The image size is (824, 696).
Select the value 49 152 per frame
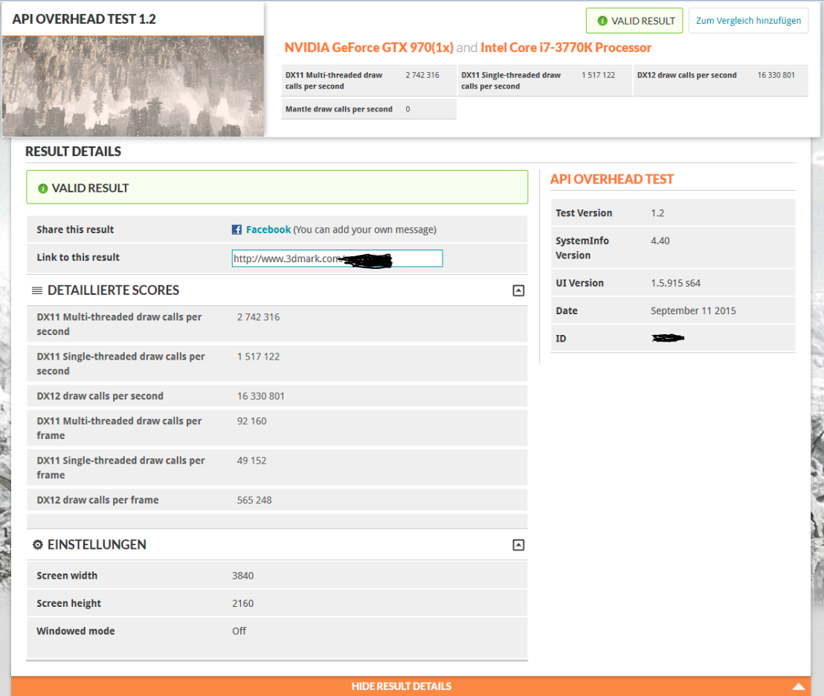tap(251, 461)
